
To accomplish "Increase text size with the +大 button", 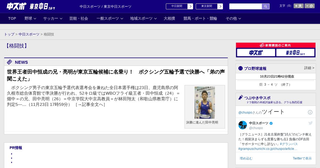I will (x=299, y=6).
